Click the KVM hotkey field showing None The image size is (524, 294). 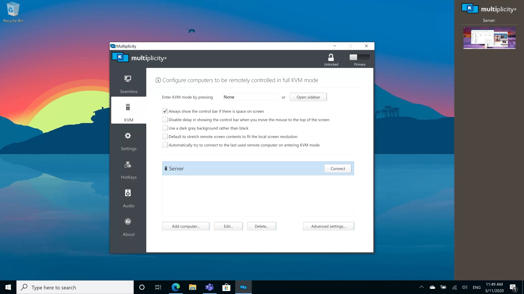pyautogui.click(x=250, y=97)
